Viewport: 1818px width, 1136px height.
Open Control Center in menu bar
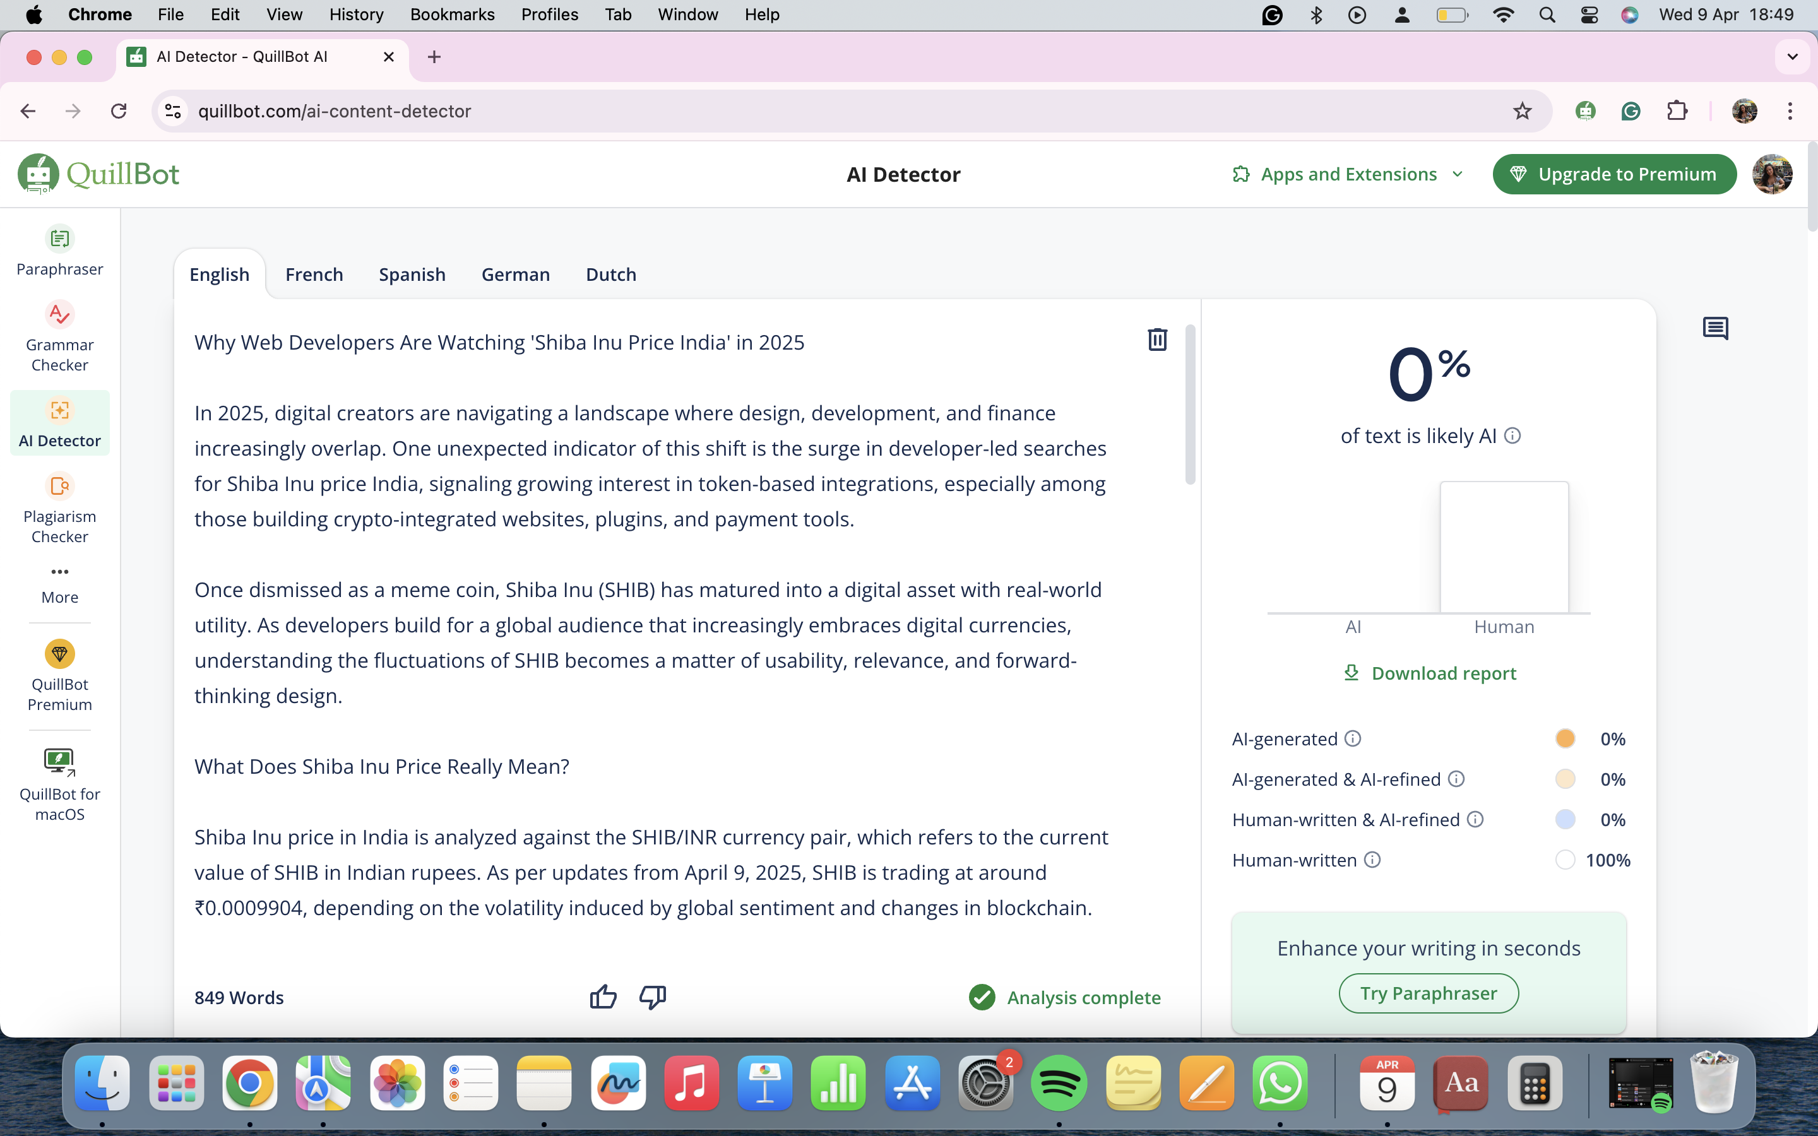point(1589,15)
